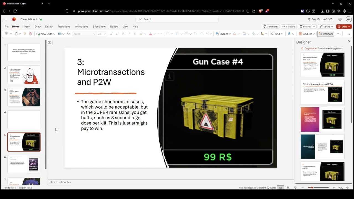Image resolution: width=354 pixels, height=199 pixels.
Task: Click the Go premium link
Action: point(311,48)
